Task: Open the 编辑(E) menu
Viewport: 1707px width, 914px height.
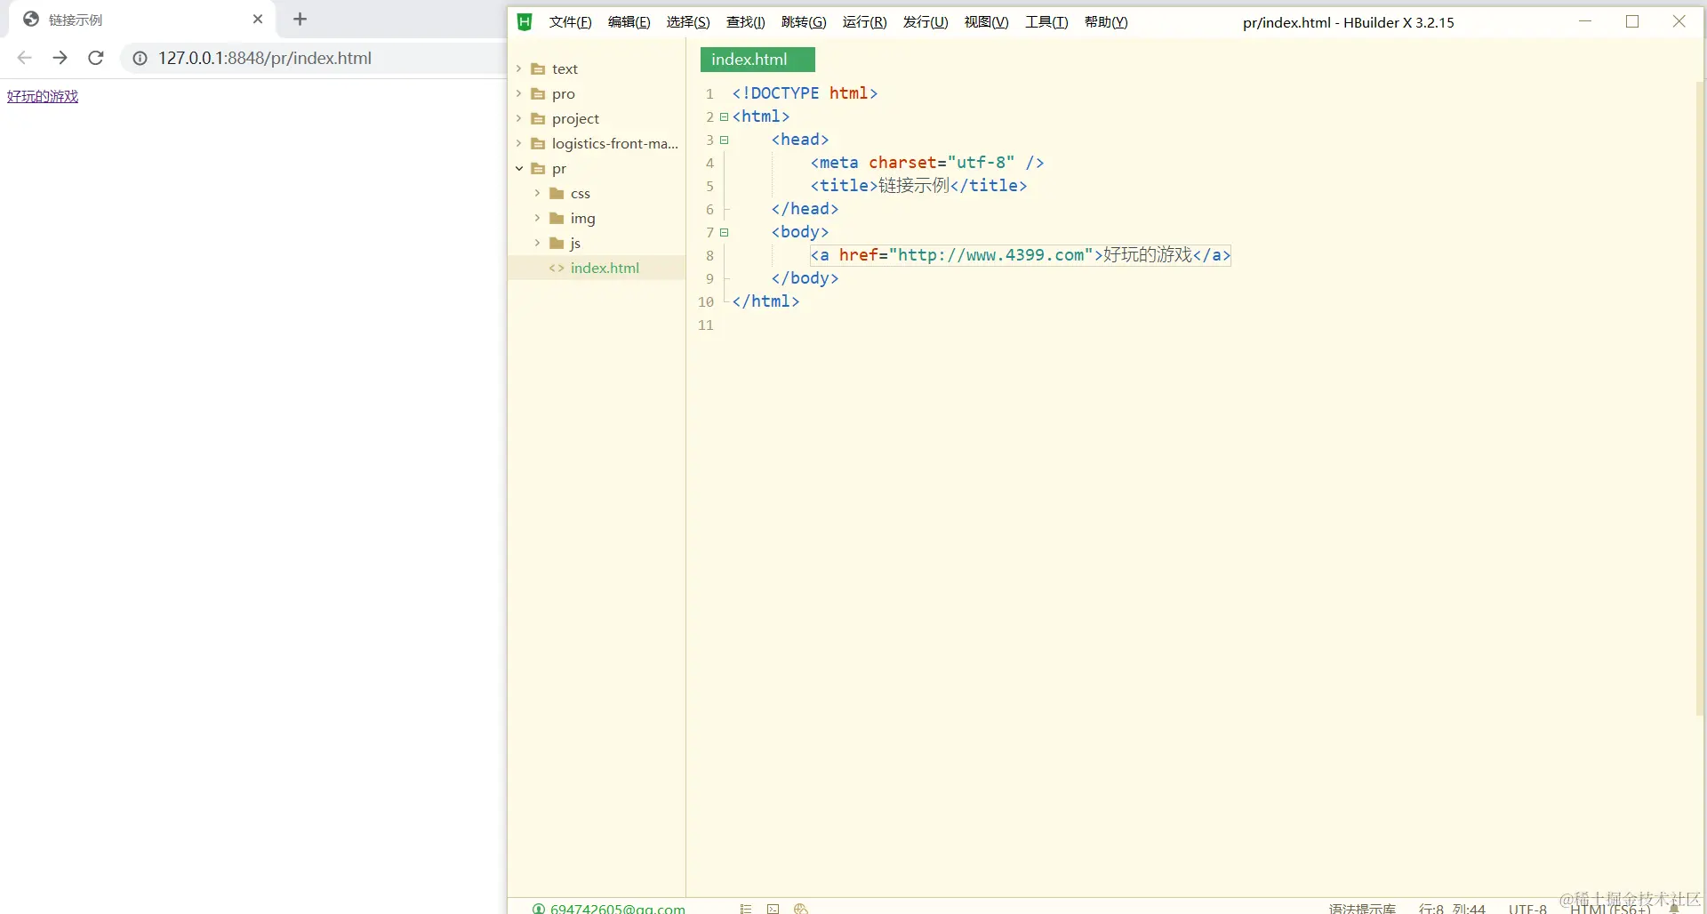Action: pyautogui.click(x=629, y=22)
